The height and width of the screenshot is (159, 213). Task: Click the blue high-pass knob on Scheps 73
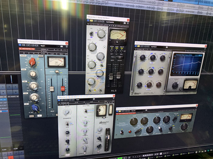(35, 108)
